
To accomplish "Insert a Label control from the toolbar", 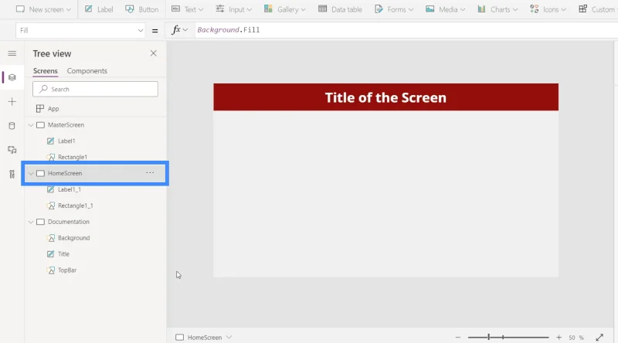I will 99,9.
